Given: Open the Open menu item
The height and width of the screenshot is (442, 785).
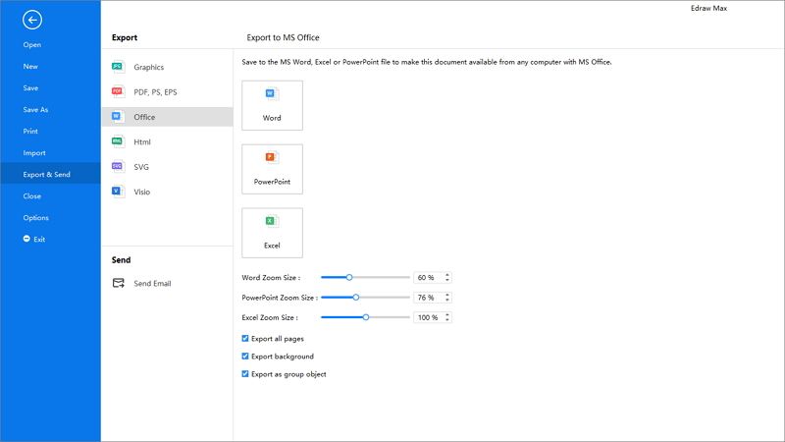Looking at the screenshot, I should (32, 44).
